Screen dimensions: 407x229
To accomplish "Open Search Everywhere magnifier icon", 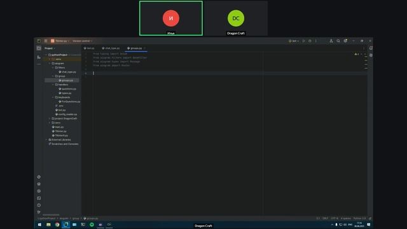I will point(338,41).
